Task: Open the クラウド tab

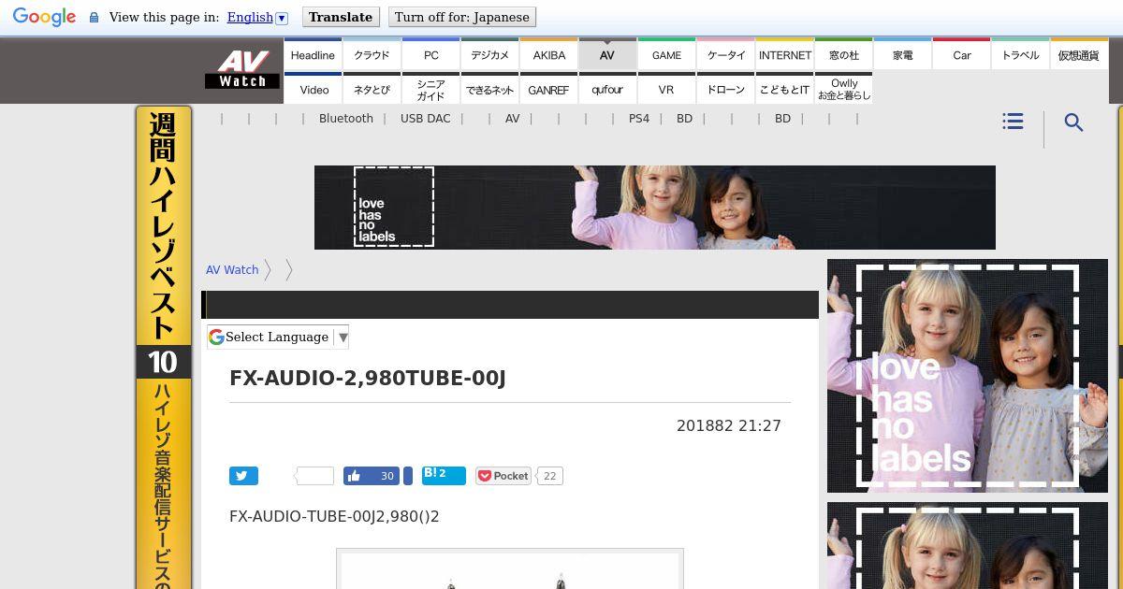Action: (372, 54)
